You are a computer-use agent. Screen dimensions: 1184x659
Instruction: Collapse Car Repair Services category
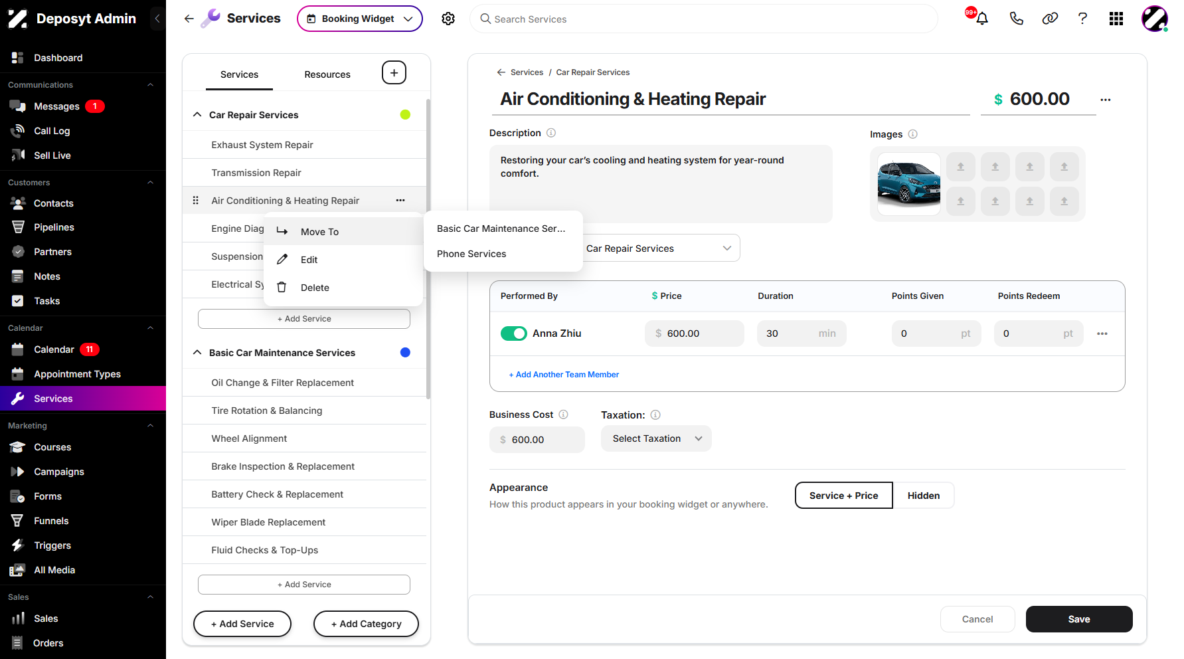pyautogui.click(x=197, y=115)
